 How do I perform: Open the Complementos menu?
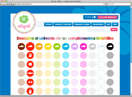pyautogui.click(x=98, y=24)
